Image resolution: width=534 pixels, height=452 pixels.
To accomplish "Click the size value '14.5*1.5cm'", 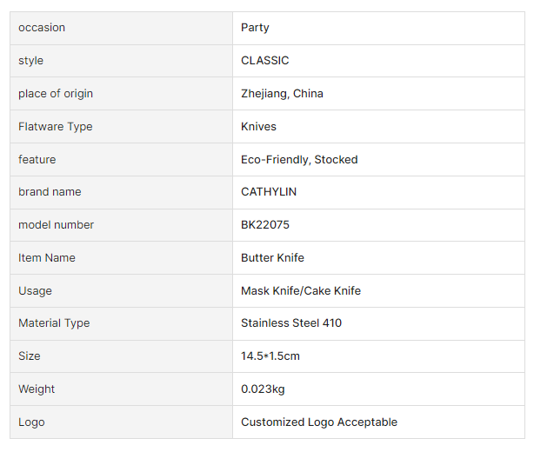I will point(270,356).
